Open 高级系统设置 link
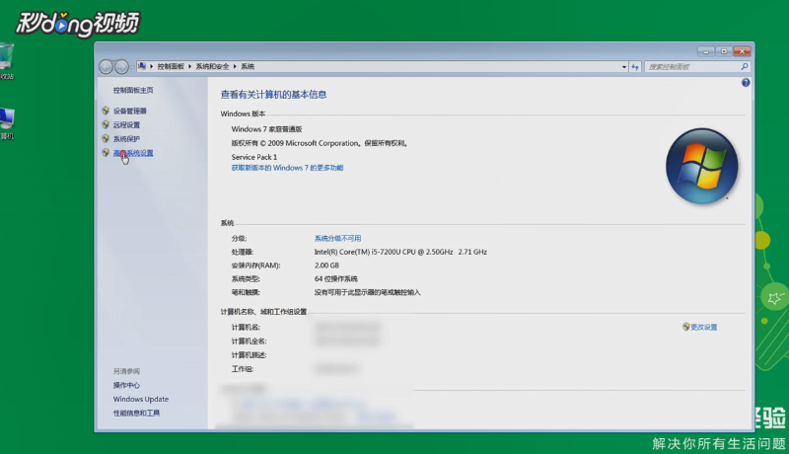The image size is (789, 454). coord(133,153)
